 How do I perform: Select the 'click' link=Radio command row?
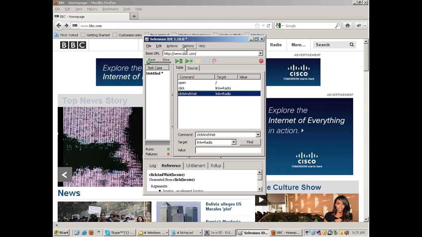click(219, 88)
